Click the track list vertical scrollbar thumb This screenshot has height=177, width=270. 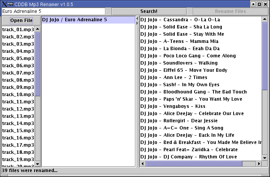coord(265,56)
